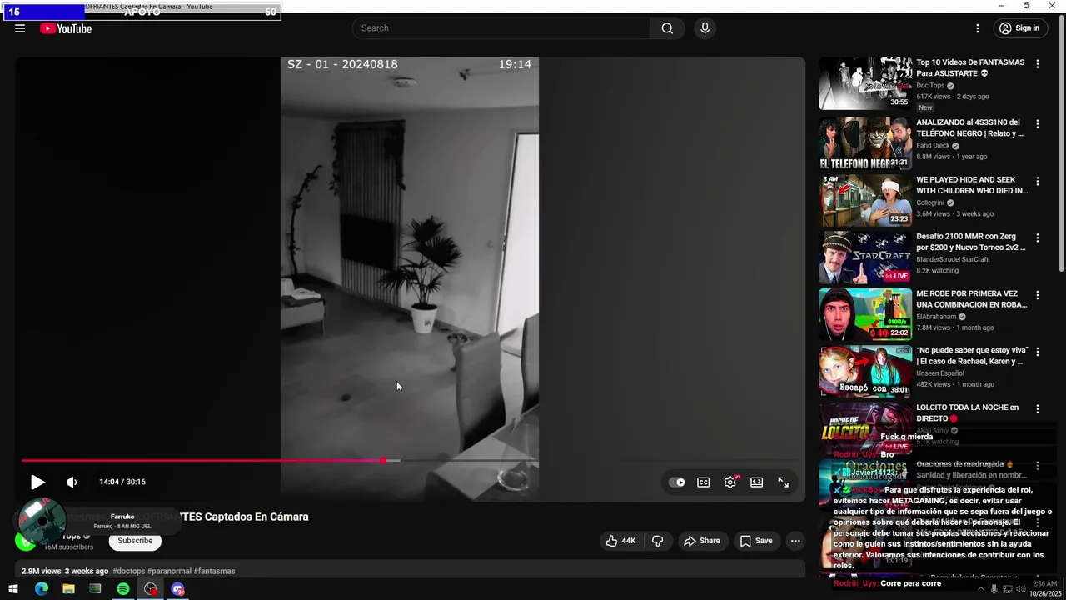Open Spotify from the taskbar
The image size is (1066, 600).
(123, 589)
